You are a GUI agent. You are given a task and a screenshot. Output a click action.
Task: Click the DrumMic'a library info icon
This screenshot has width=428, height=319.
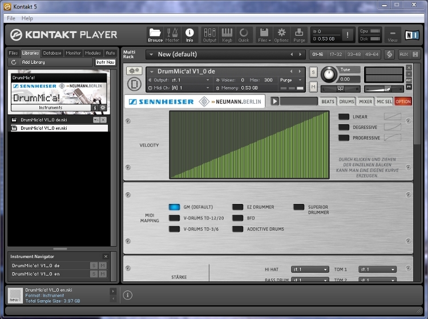(95, 108)
